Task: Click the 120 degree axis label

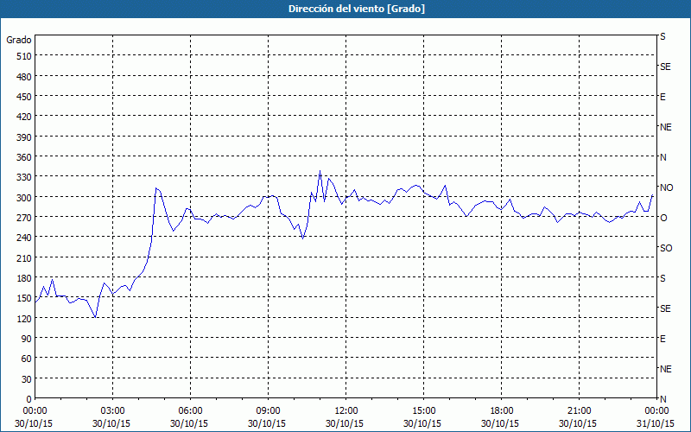Action: [24, 319]
